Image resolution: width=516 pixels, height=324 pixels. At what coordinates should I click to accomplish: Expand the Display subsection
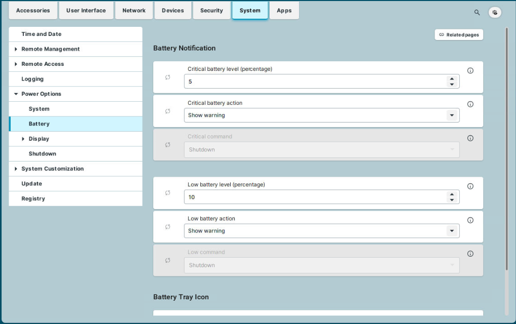tap(23, 139)
